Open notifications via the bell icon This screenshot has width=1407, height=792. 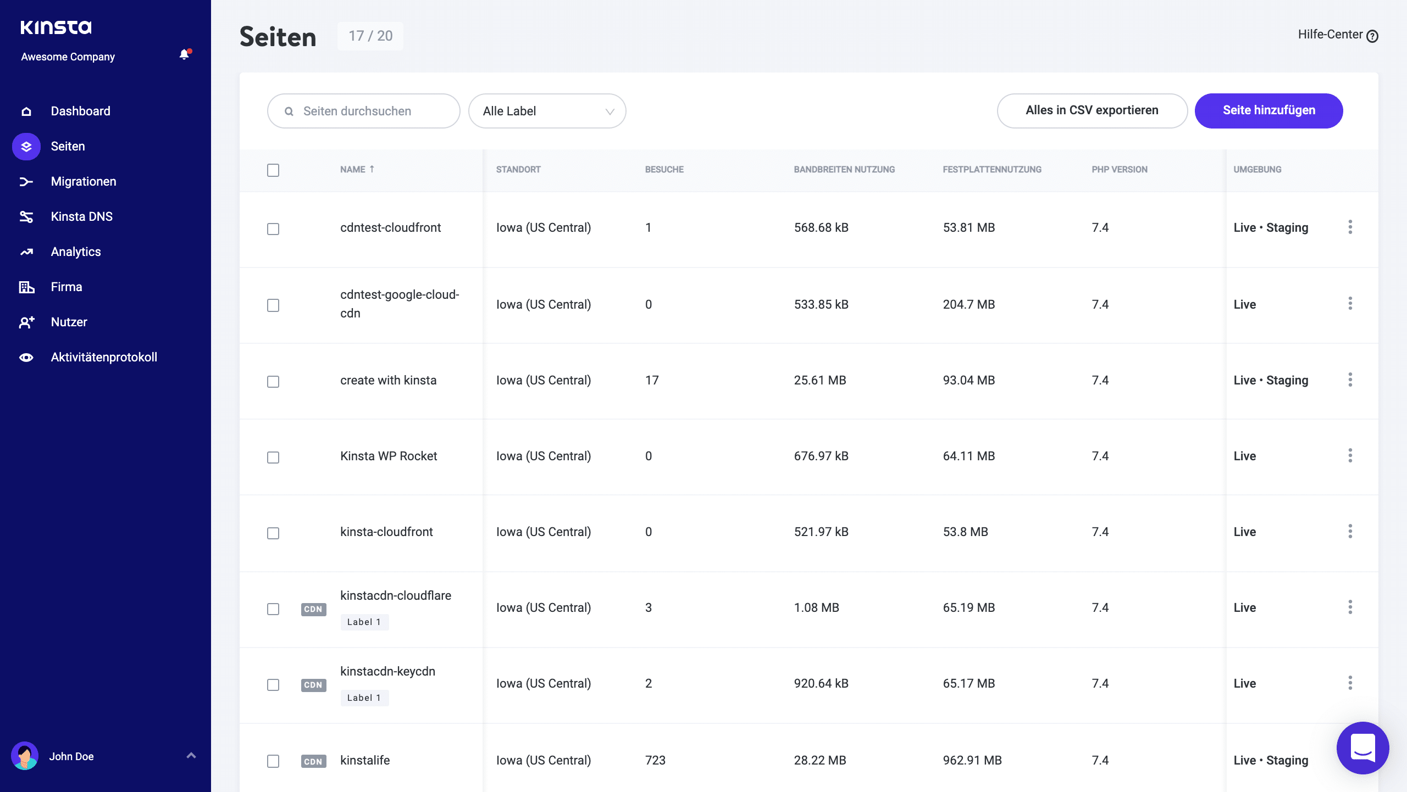[184, 55]
